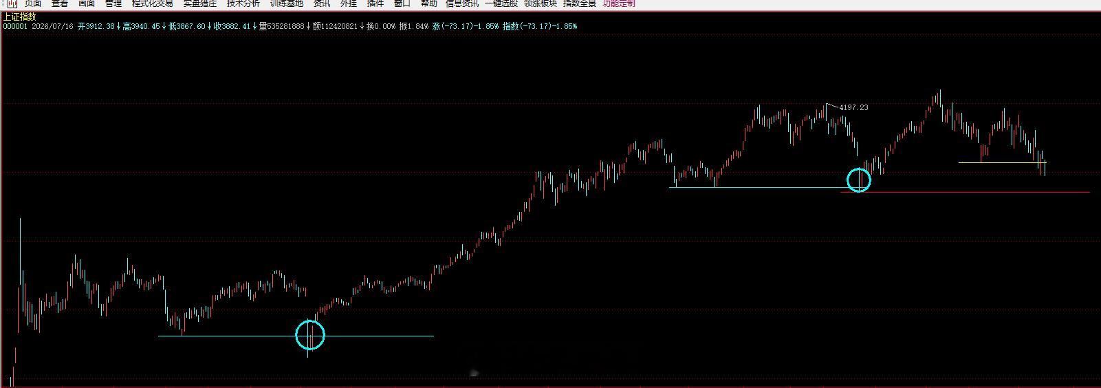Click the 一键选股 button
This screenshot has width=1101, height=388.
(501, 3)
